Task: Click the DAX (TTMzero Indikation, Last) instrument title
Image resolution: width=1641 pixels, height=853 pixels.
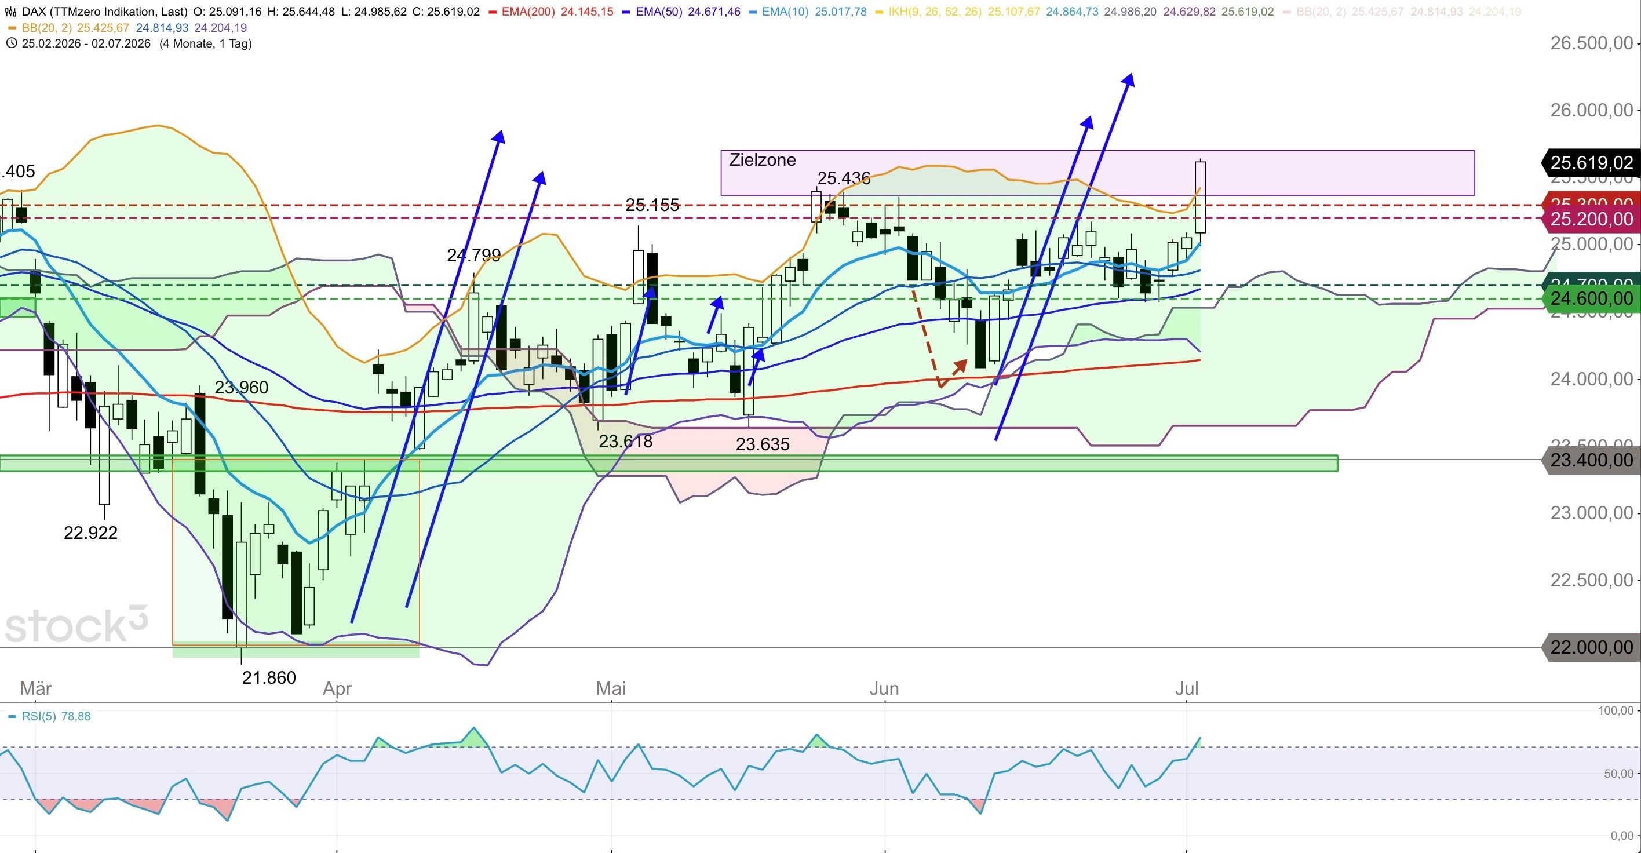Action: (104, 12)
